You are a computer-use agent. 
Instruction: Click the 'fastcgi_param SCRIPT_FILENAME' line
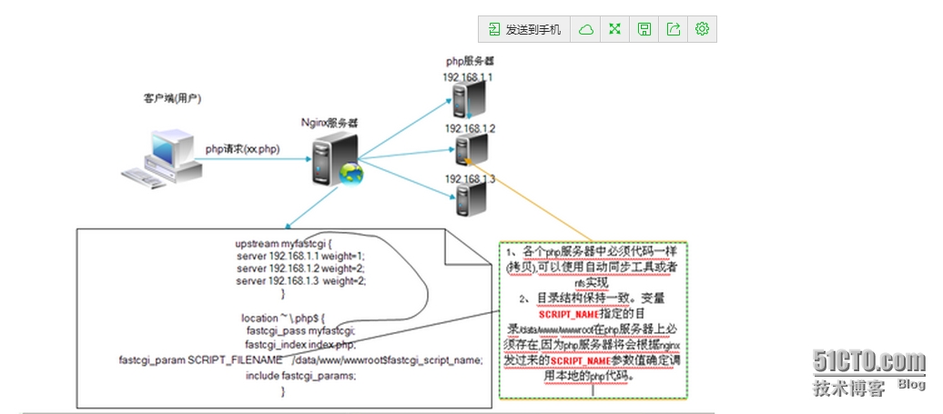pos(300,360)
